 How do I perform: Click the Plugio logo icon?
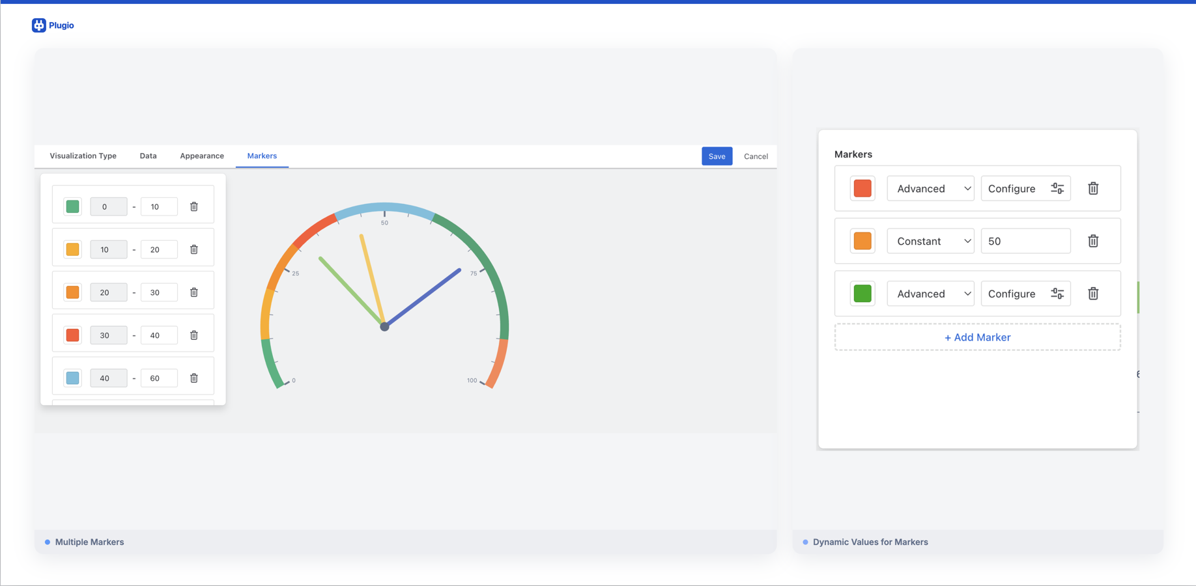click(x=39, y=25)
